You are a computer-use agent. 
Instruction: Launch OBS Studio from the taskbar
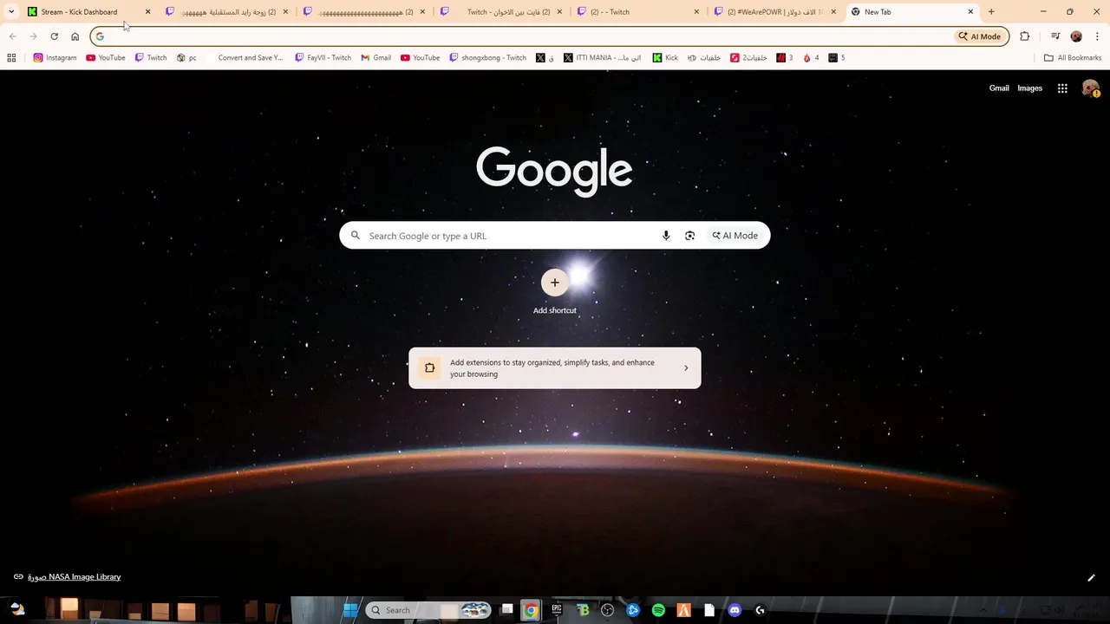tap(607, 610)
